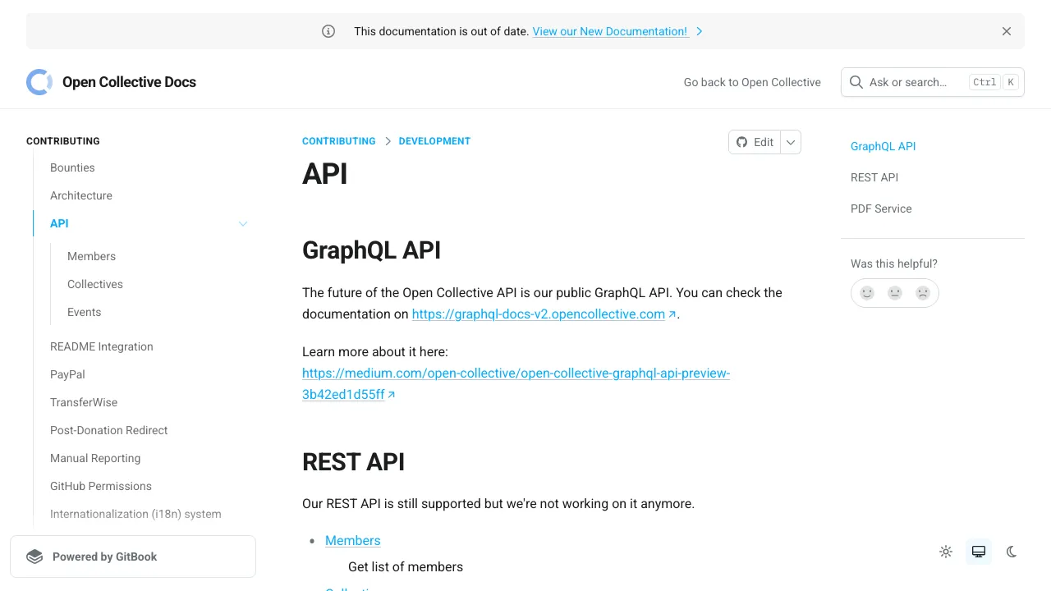Collapse the API sidebar section chevron
Screen dimensions: 1051x591
(243, 223)
